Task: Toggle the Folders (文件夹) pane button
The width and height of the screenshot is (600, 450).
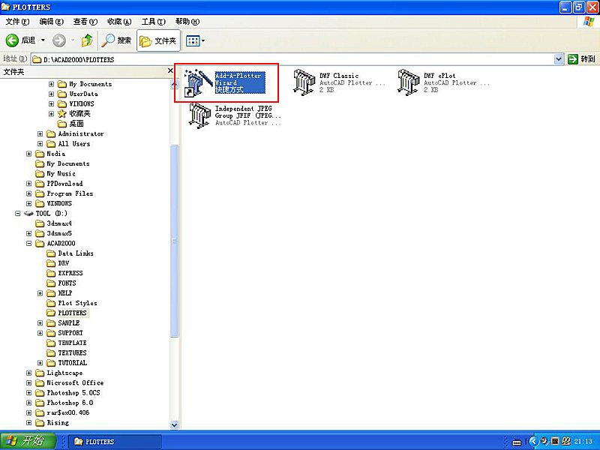Action: pyautogui.click(x=158, y=40)
